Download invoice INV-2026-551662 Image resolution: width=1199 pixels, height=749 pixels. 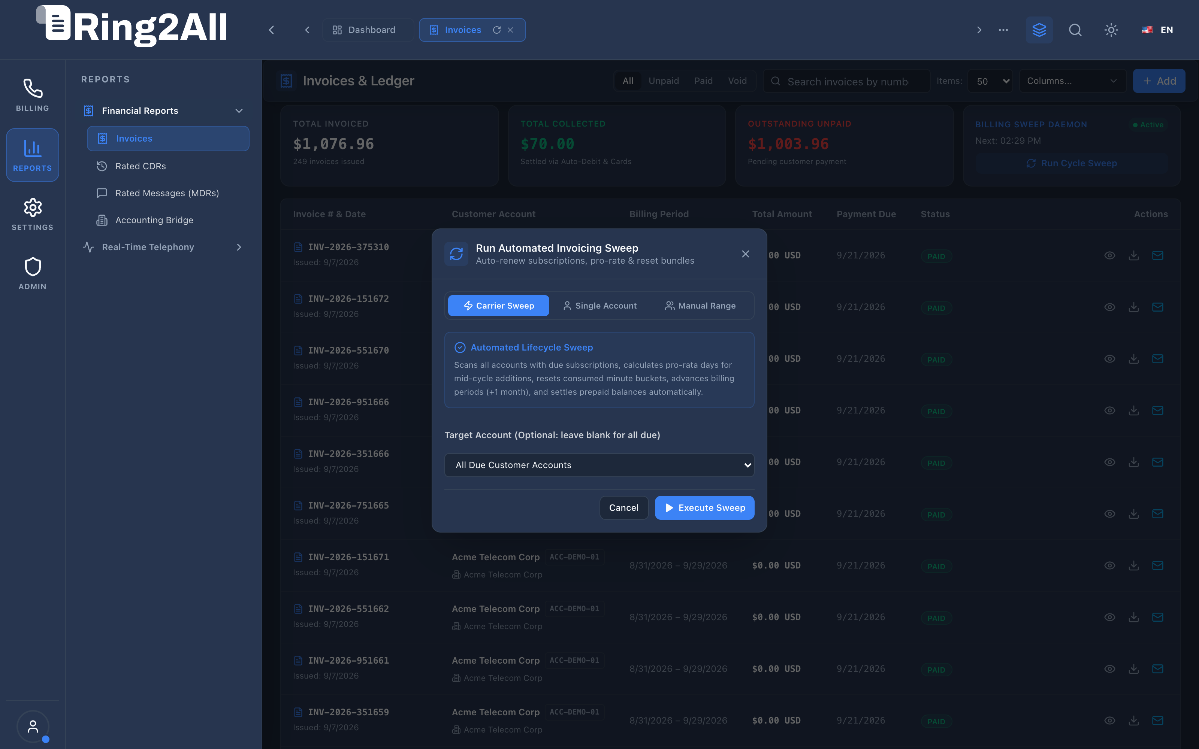[x=1133, y=617]
